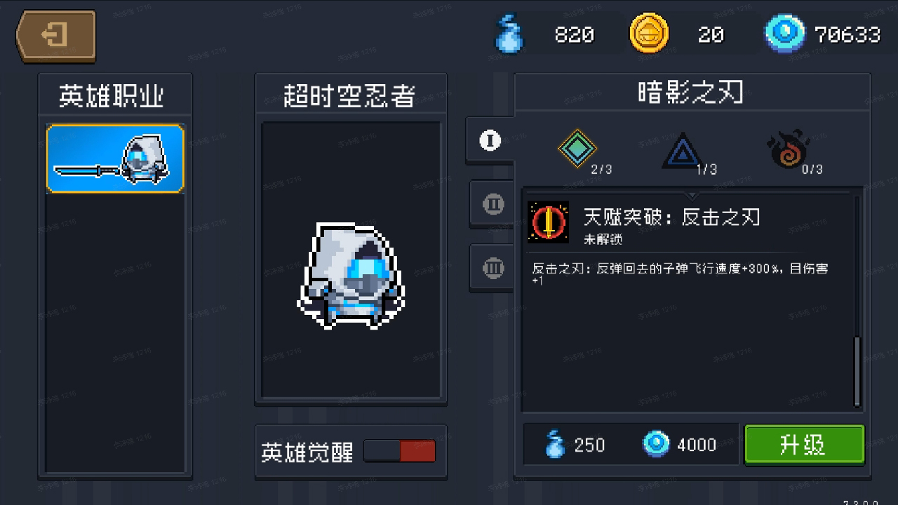Toggle the 英雄觉醒 hero awakening switch
Image resolution: width=898 pixels, height=505 pixels.
point(400,451)
